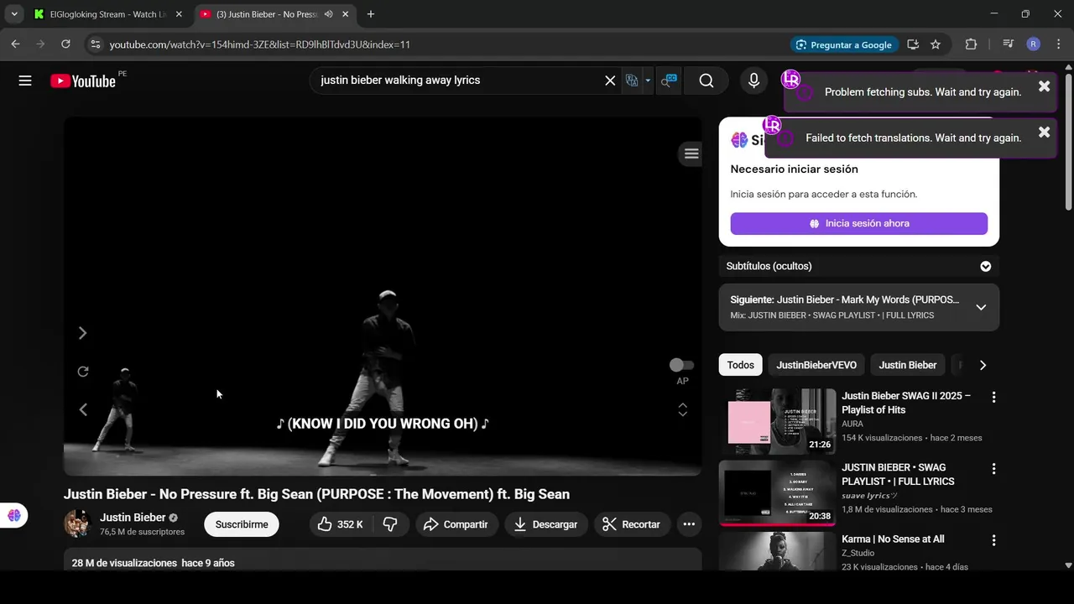The image size is (1074, 604).
Task: Mute the Justin Bieber tab via speaker icon
Action: (x=329, y=14)
